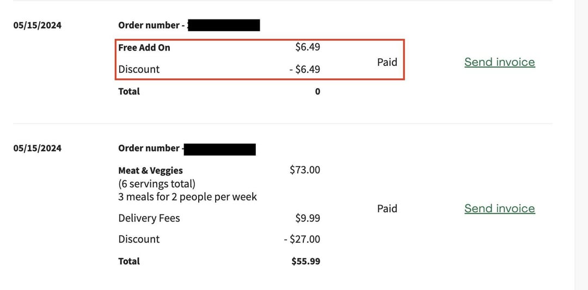Click the - $27.00 discount amount
The width and height of the screenshot is (588, 290).
302,239
